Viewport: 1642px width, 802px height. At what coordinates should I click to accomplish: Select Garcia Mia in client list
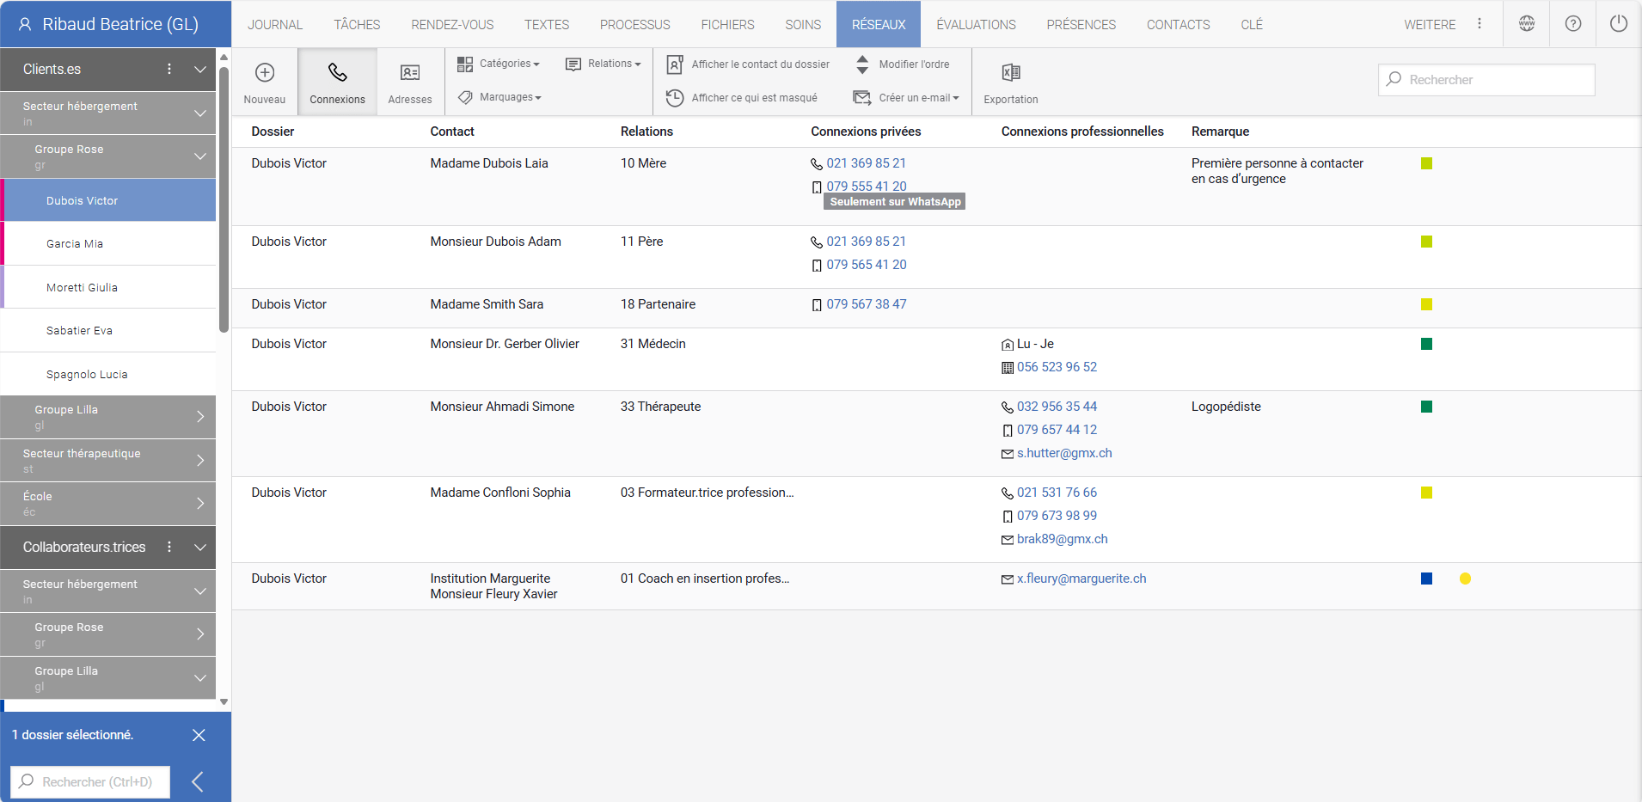coord(75,244)
